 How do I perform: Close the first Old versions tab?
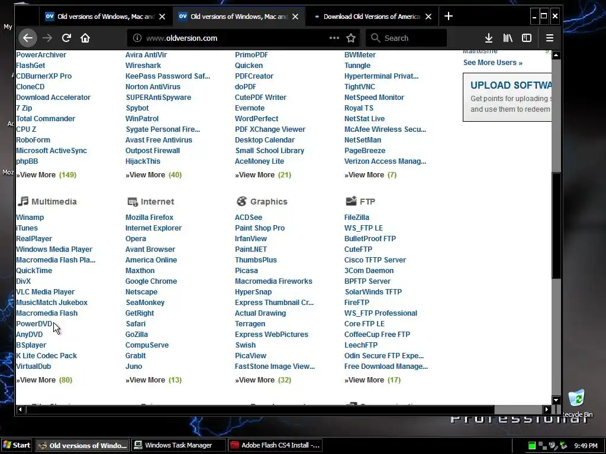[x=162, y=17]
